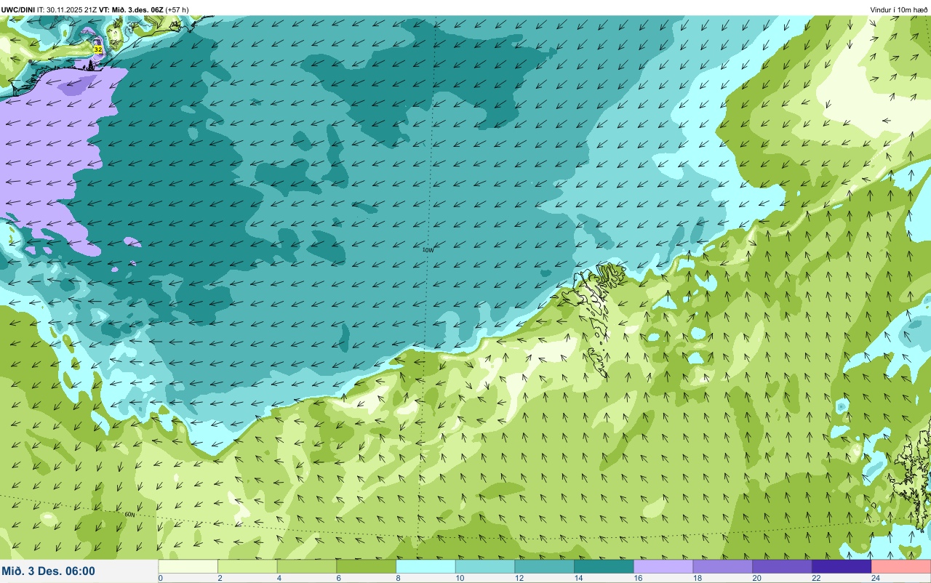Click the '10W' longitude label on the map
The image size is (931, 583).
428,249
